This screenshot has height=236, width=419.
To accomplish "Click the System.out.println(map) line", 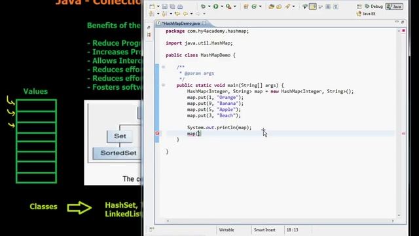I will click(219, 128).
